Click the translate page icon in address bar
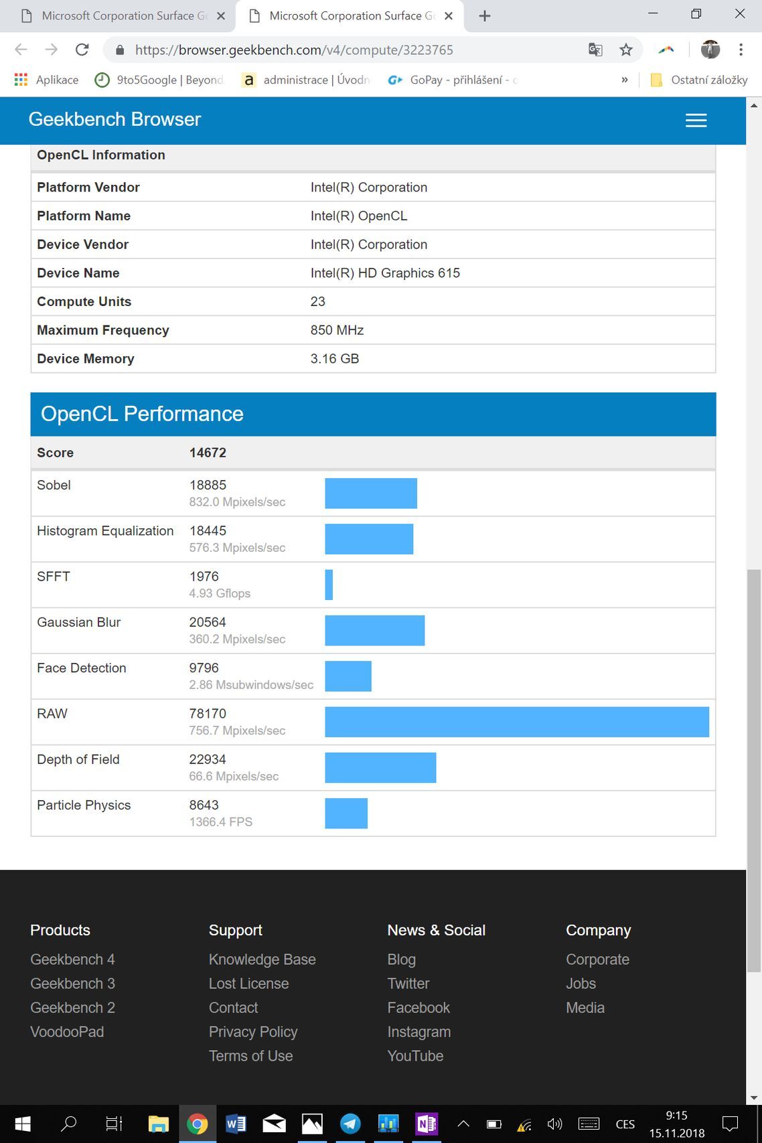The image size is (762, 1143). coord(595,50)
